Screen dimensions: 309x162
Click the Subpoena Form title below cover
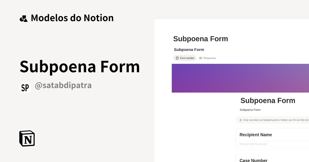point(268,101)
